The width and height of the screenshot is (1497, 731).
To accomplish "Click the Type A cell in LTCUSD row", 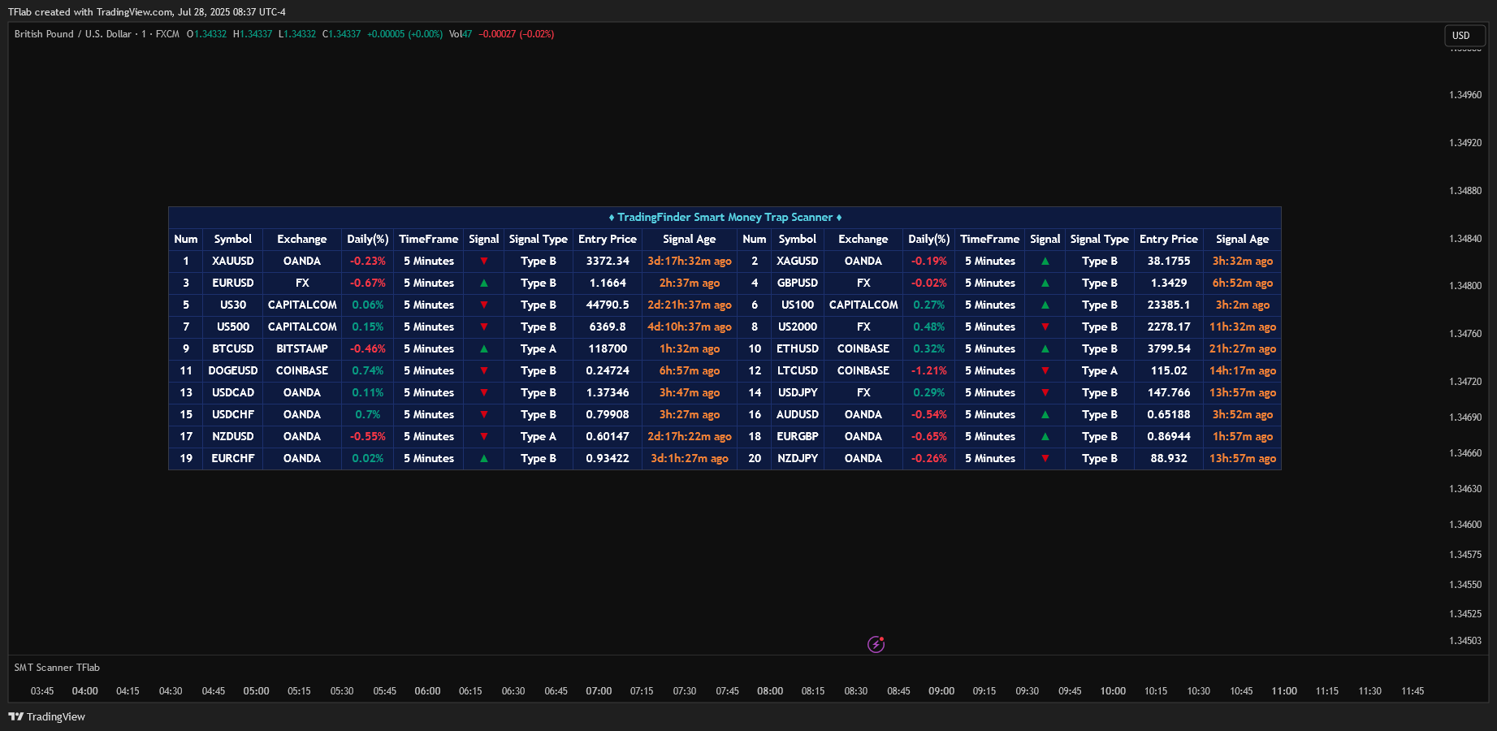I will click(x=1100, y=370).
